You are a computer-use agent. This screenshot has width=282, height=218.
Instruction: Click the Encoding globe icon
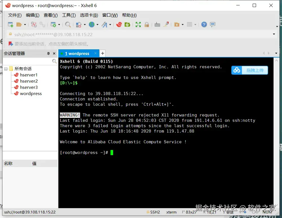click(92, 25)
